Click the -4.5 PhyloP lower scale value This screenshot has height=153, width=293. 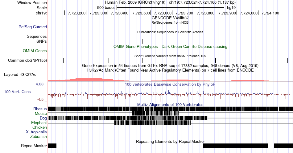[40, 100]
